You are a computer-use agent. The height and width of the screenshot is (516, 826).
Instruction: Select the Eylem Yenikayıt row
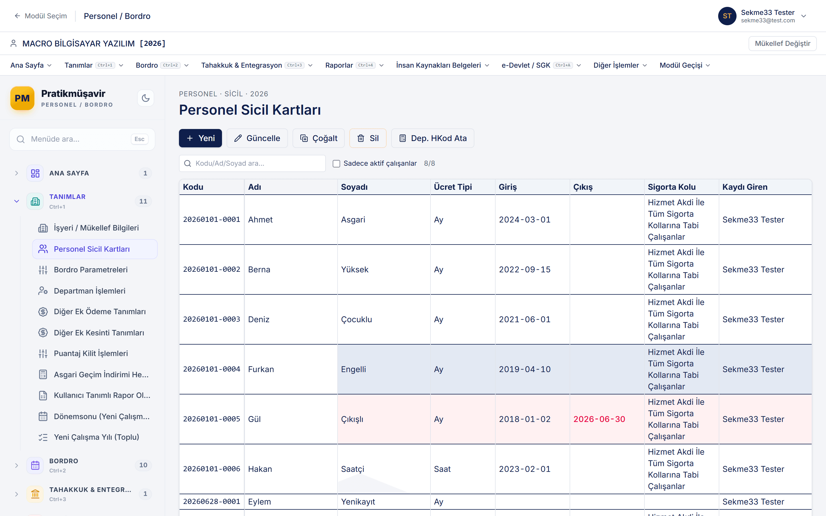(x=495, y=502)
